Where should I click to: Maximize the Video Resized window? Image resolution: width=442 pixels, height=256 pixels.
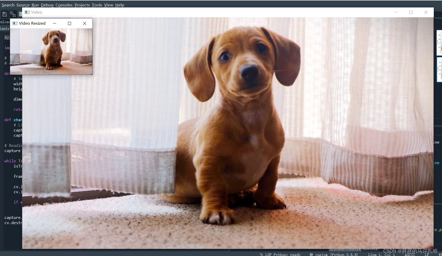click(x=69, y=23)
